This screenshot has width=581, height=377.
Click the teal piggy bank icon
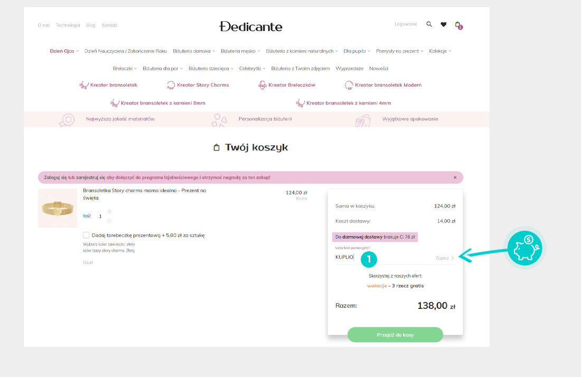pyautogui.click(x=524, y=248)
